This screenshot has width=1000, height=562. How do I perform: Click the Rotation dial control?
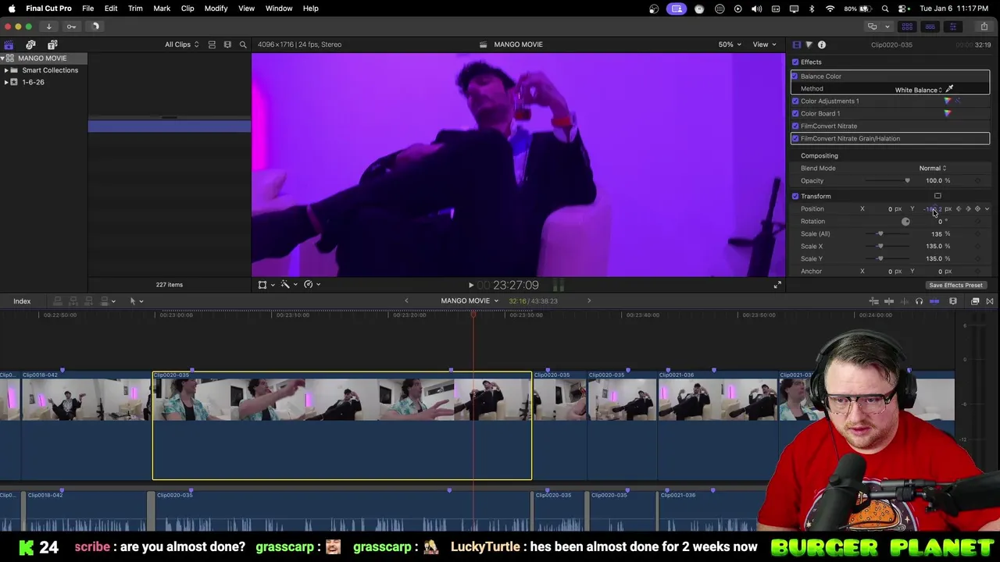(x=905, y=222)
